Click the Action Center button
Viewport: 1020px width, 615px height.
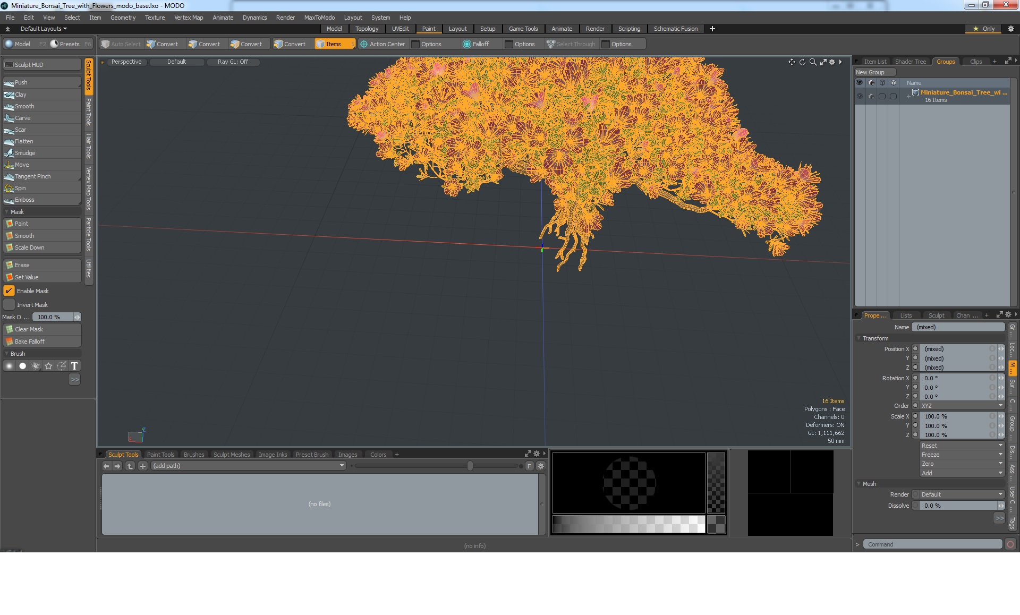point(382,44)
